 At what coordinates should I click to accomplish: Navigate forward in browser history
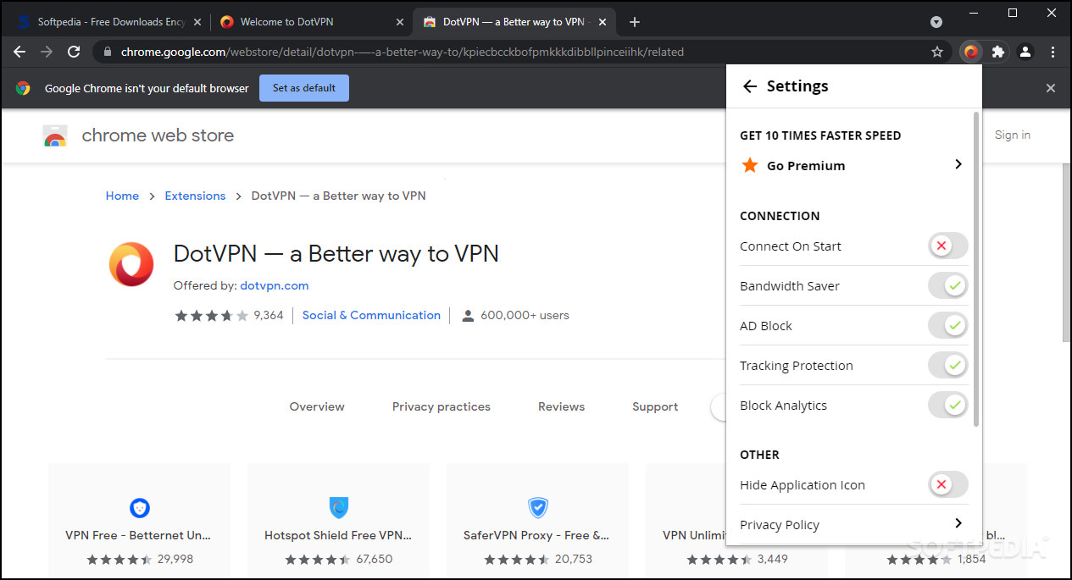(x=47, y=52)
